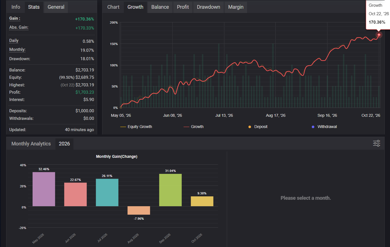Toggle the Withdrawal legend series
This screenshot has height=247, width=390.
pos(324,127)
